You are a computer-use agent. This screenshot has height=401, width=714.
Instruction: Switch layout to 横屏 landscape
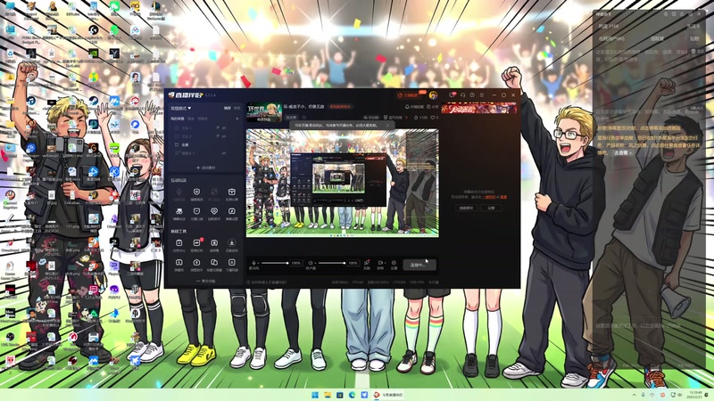(228, 108)
